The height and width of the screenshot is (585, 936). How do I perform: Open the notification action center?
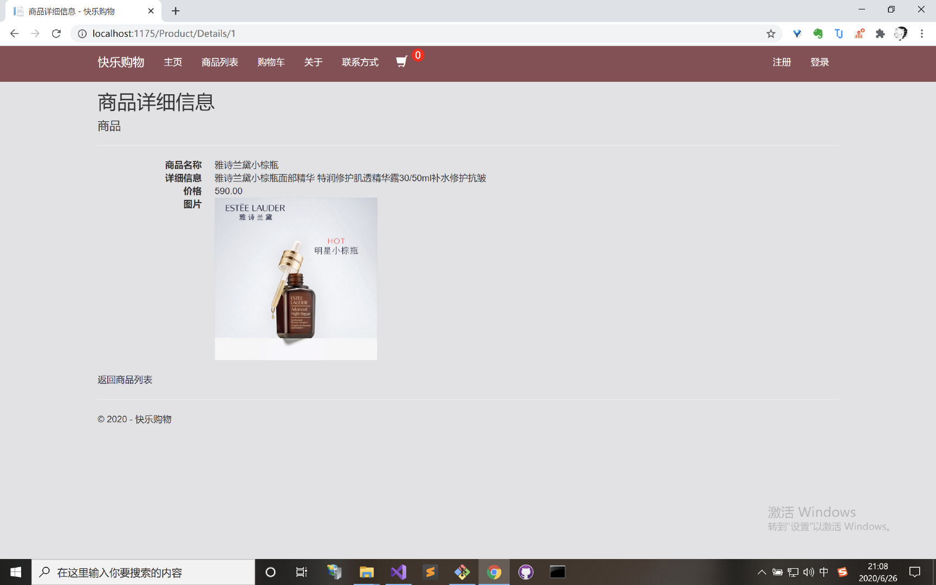915,572
